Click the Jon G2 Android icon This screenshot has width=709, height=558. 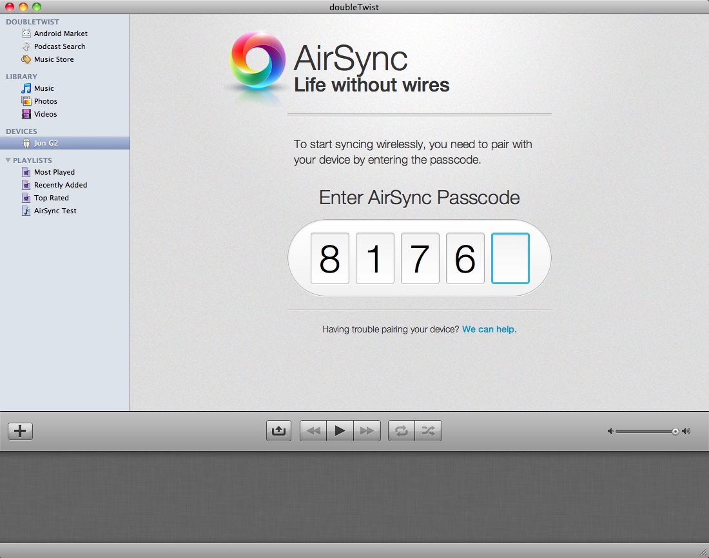pos(26,143)
